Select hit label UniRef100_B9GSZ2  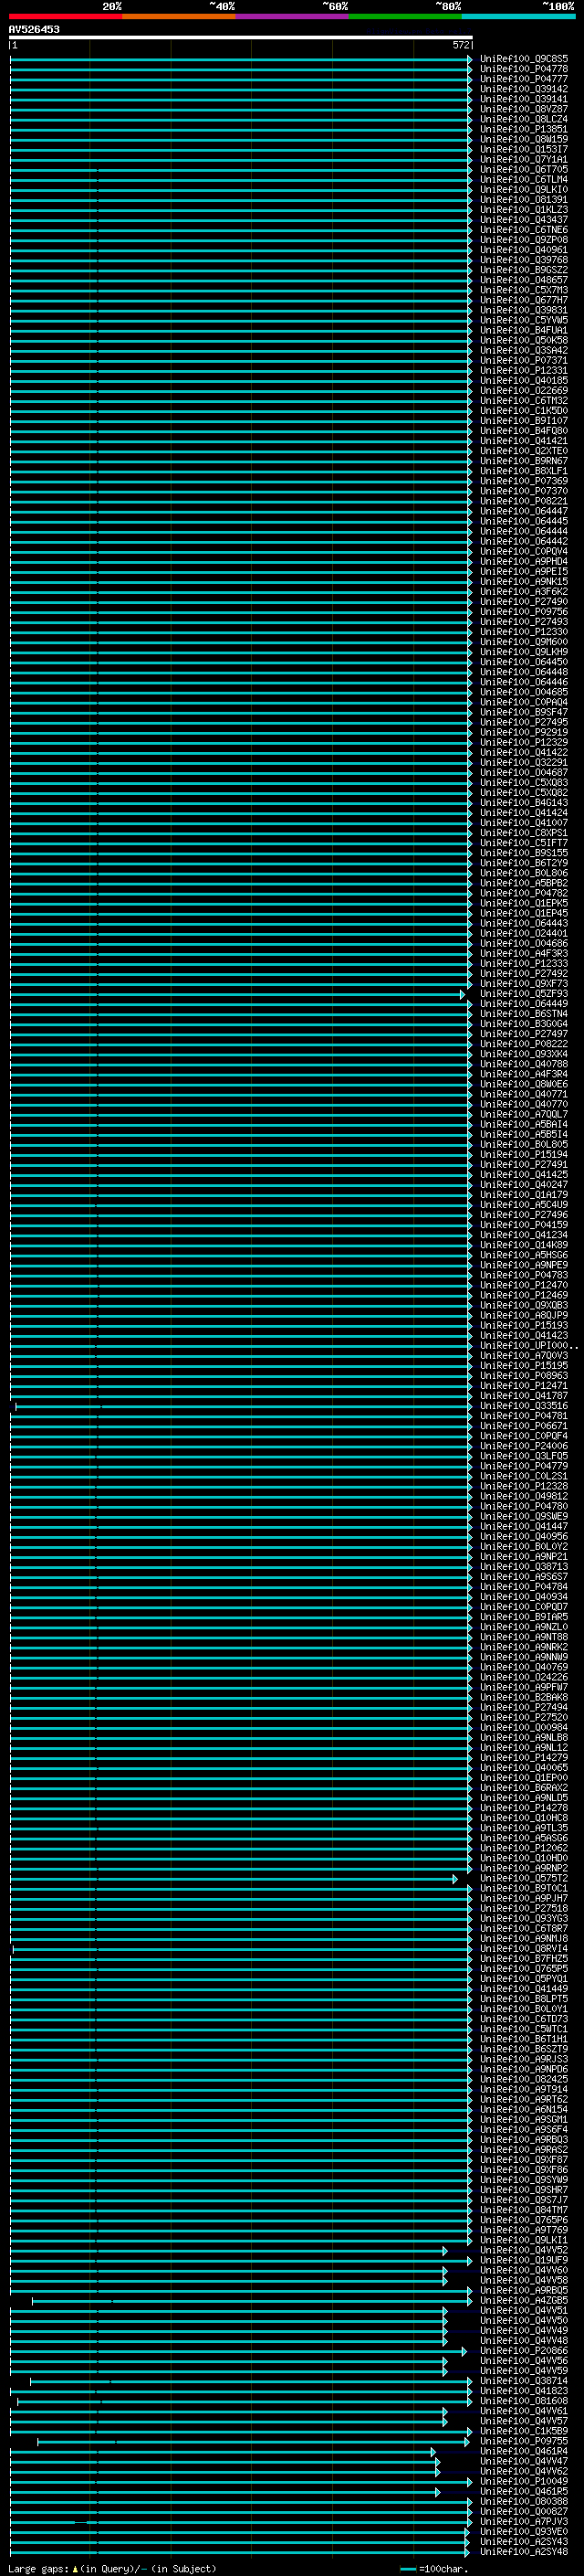[524, 270]
